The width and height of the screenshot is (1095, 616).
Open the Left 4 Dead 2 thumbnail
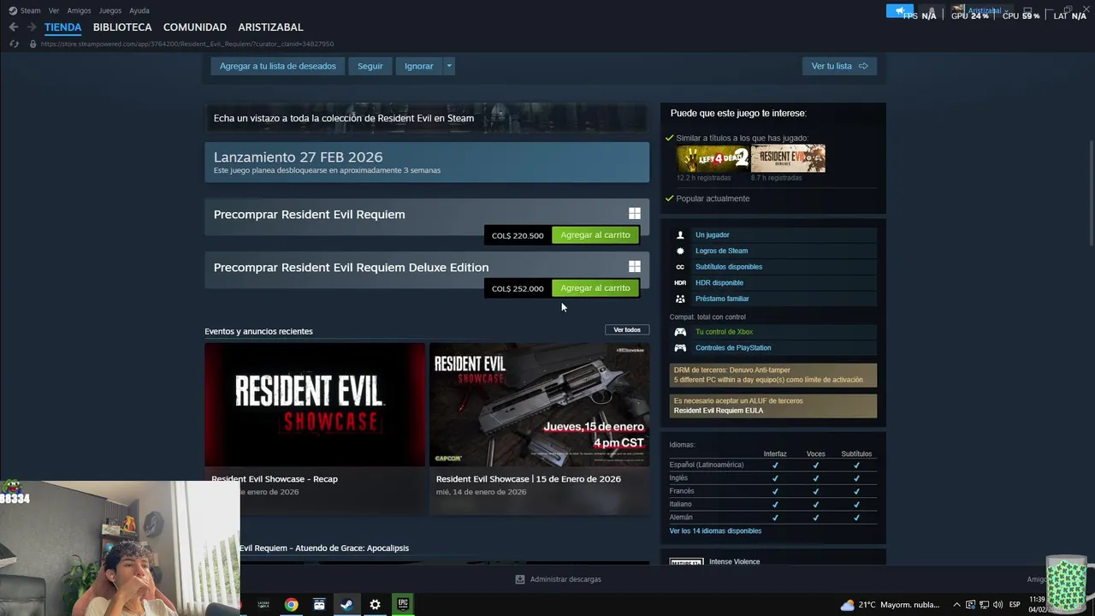click(713, 158)
